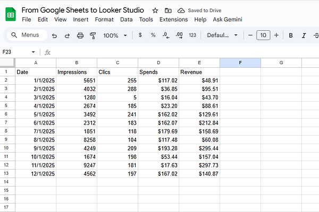Select row 1 header

click(x=7, y=72)
